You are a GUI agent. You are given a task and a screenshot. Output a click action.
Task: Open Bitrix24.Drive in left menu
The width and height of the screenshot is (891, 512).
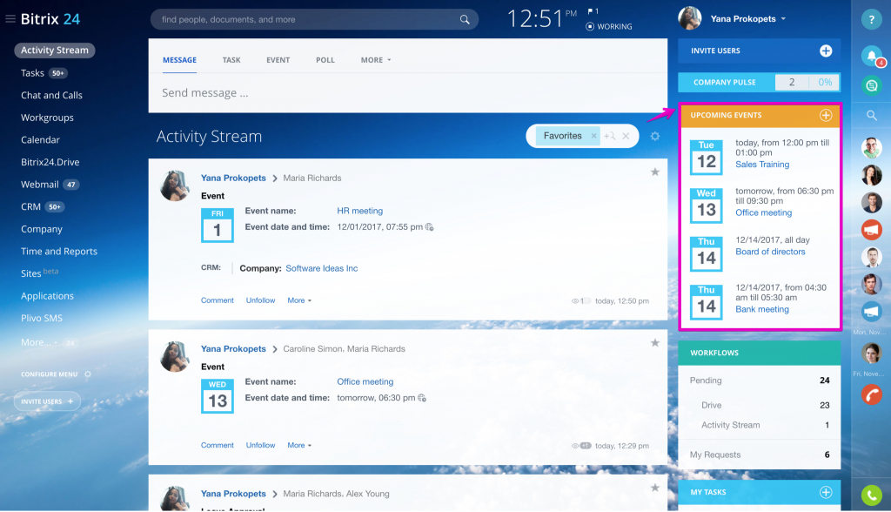coord(50,162)
